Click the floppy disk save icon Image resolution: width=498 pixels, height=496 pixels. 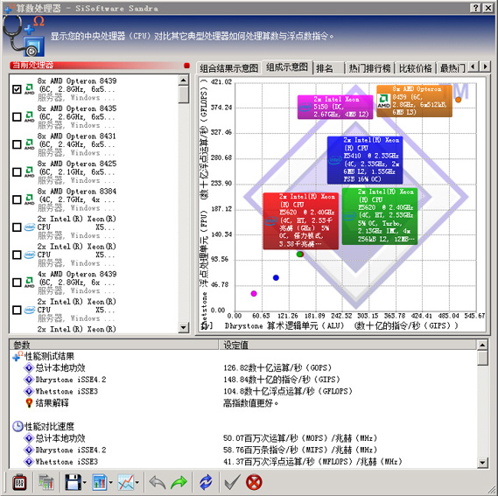point(73,482)
